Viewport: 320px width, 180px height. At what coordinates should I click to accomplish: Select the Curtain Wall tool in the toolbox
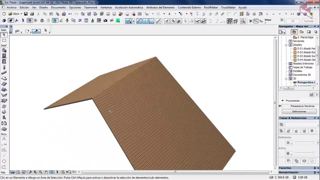click(x=4, y=106)
